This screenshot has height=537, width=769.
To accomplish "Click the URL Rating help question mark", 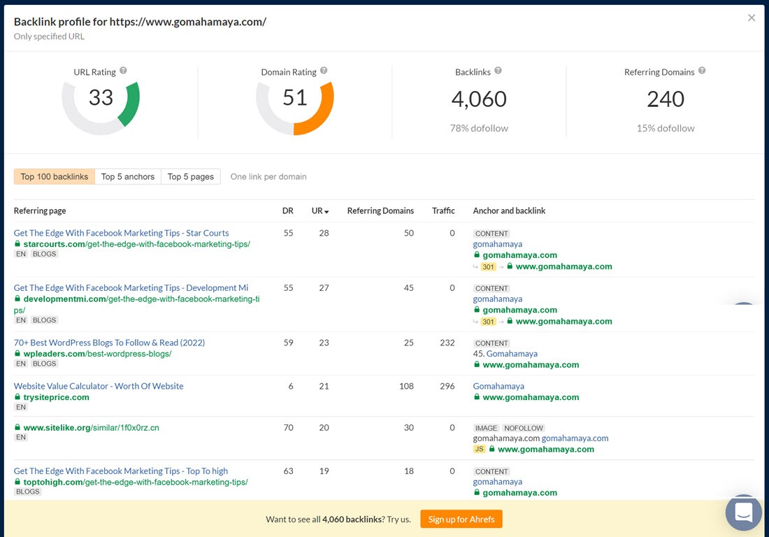I will point(123,71).
